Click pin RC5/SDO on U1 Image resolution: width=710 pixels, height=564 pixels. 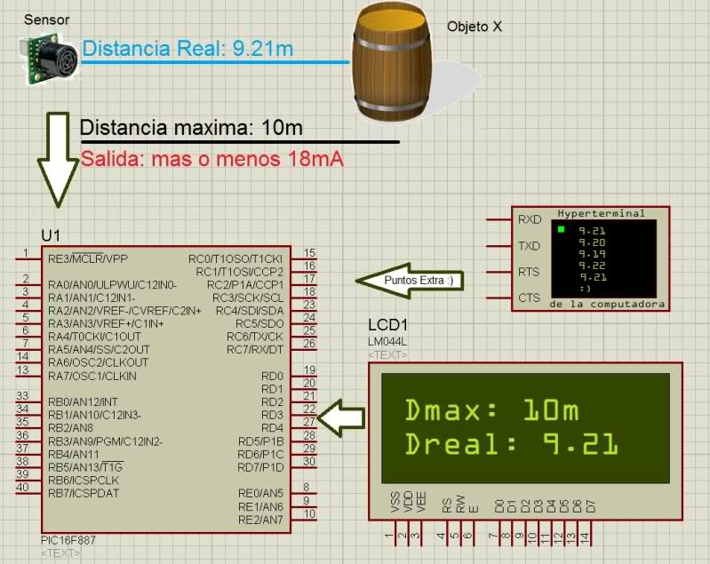coord(259,323)
